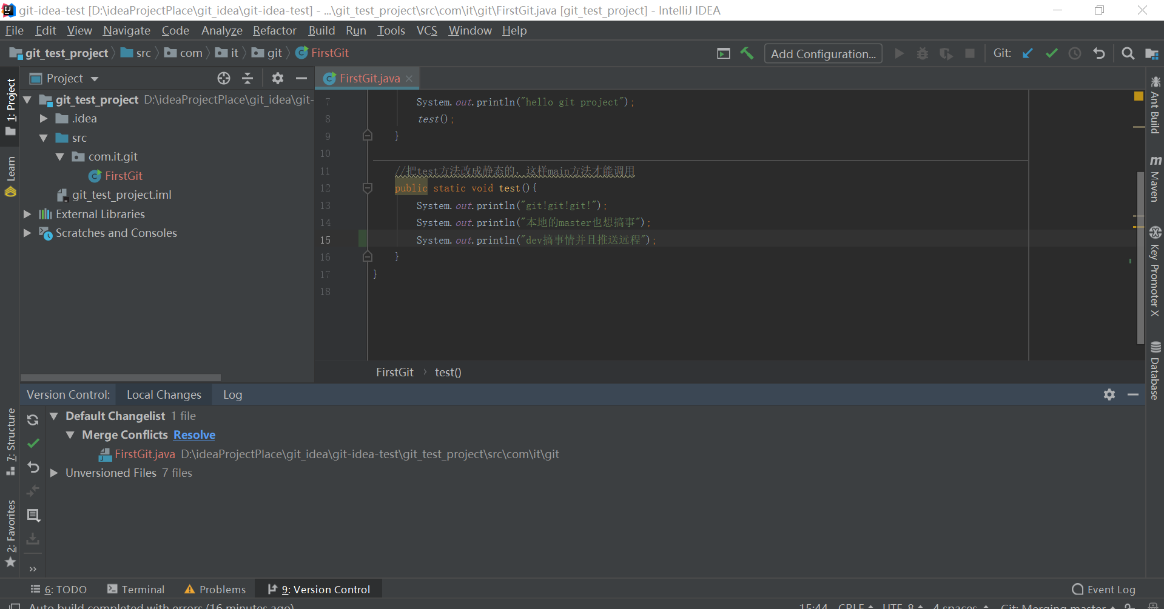Switch to the Log tab
This screenshot has height=609, width=1164.
pos(232,394)
